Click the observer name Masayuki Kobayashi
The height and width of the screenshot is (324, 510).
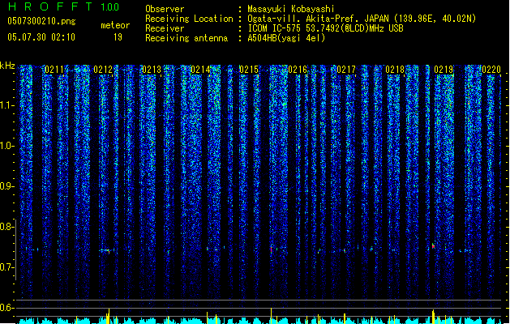pyautogui.click(x=291, y=9)
